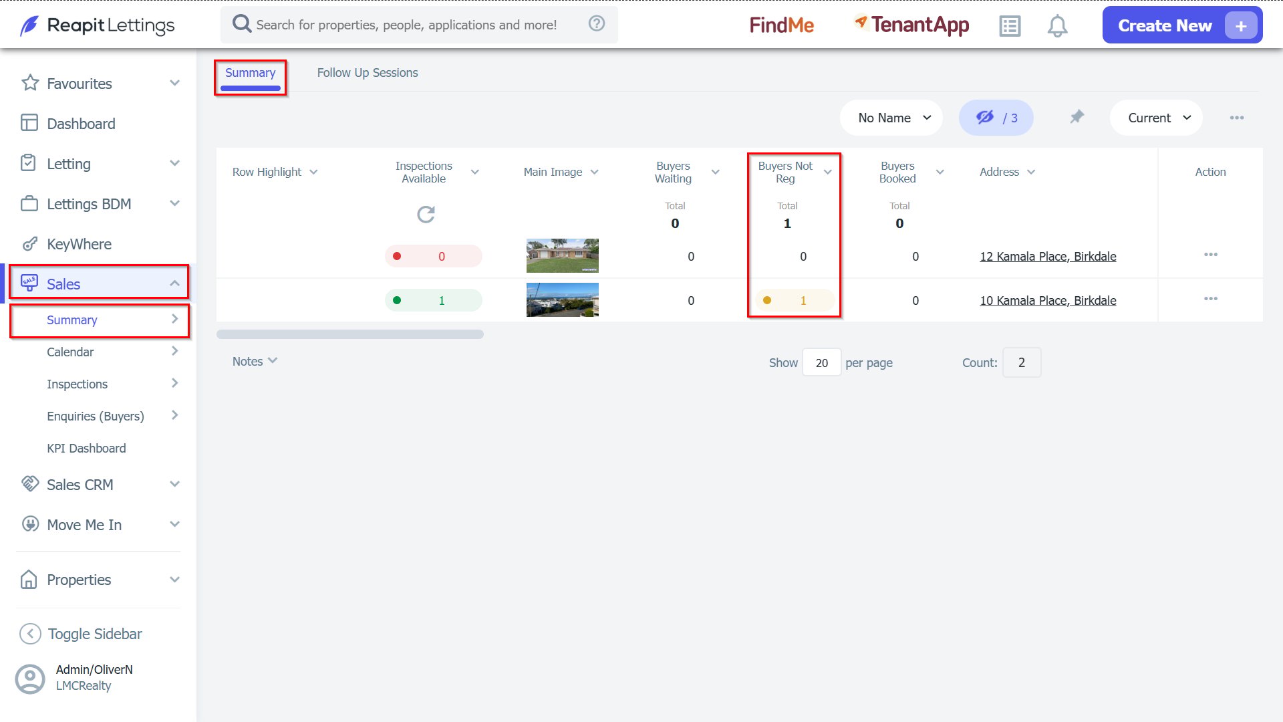This screenshot has width=1283, height=722.
Task: Refresh the Inspections Available column
Action: point(426,214)
